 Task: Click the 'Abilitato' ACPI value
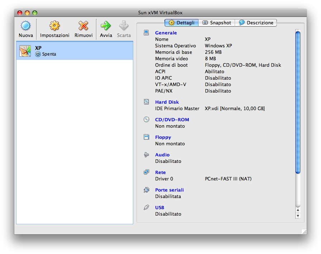click(x=214, y=71)
